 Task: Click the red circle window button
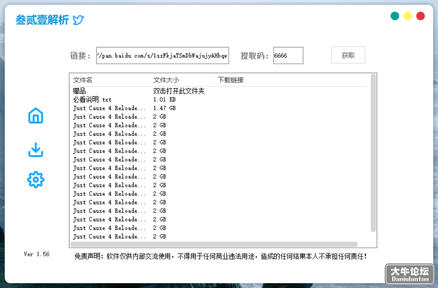tap(420, 16)
